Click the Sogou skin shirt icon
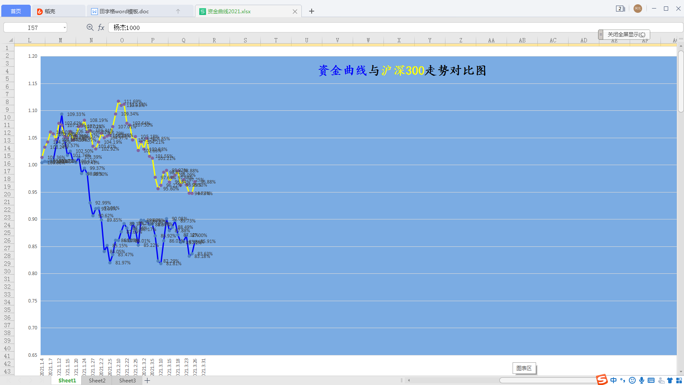The width and height of the screenshot is (684, 385). tap(670, 380)
